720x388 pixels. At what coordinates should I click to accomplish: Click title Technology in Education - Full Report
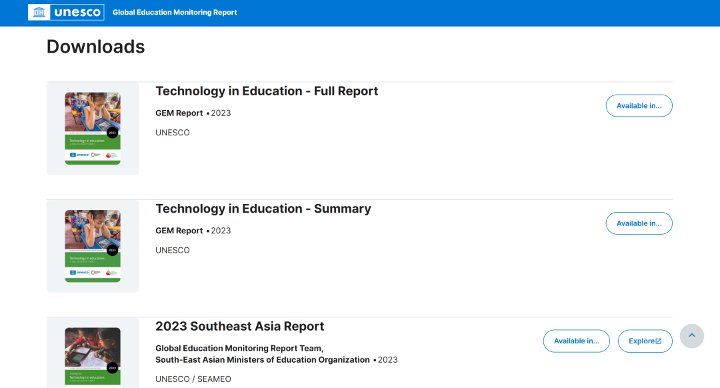[267, 91]
